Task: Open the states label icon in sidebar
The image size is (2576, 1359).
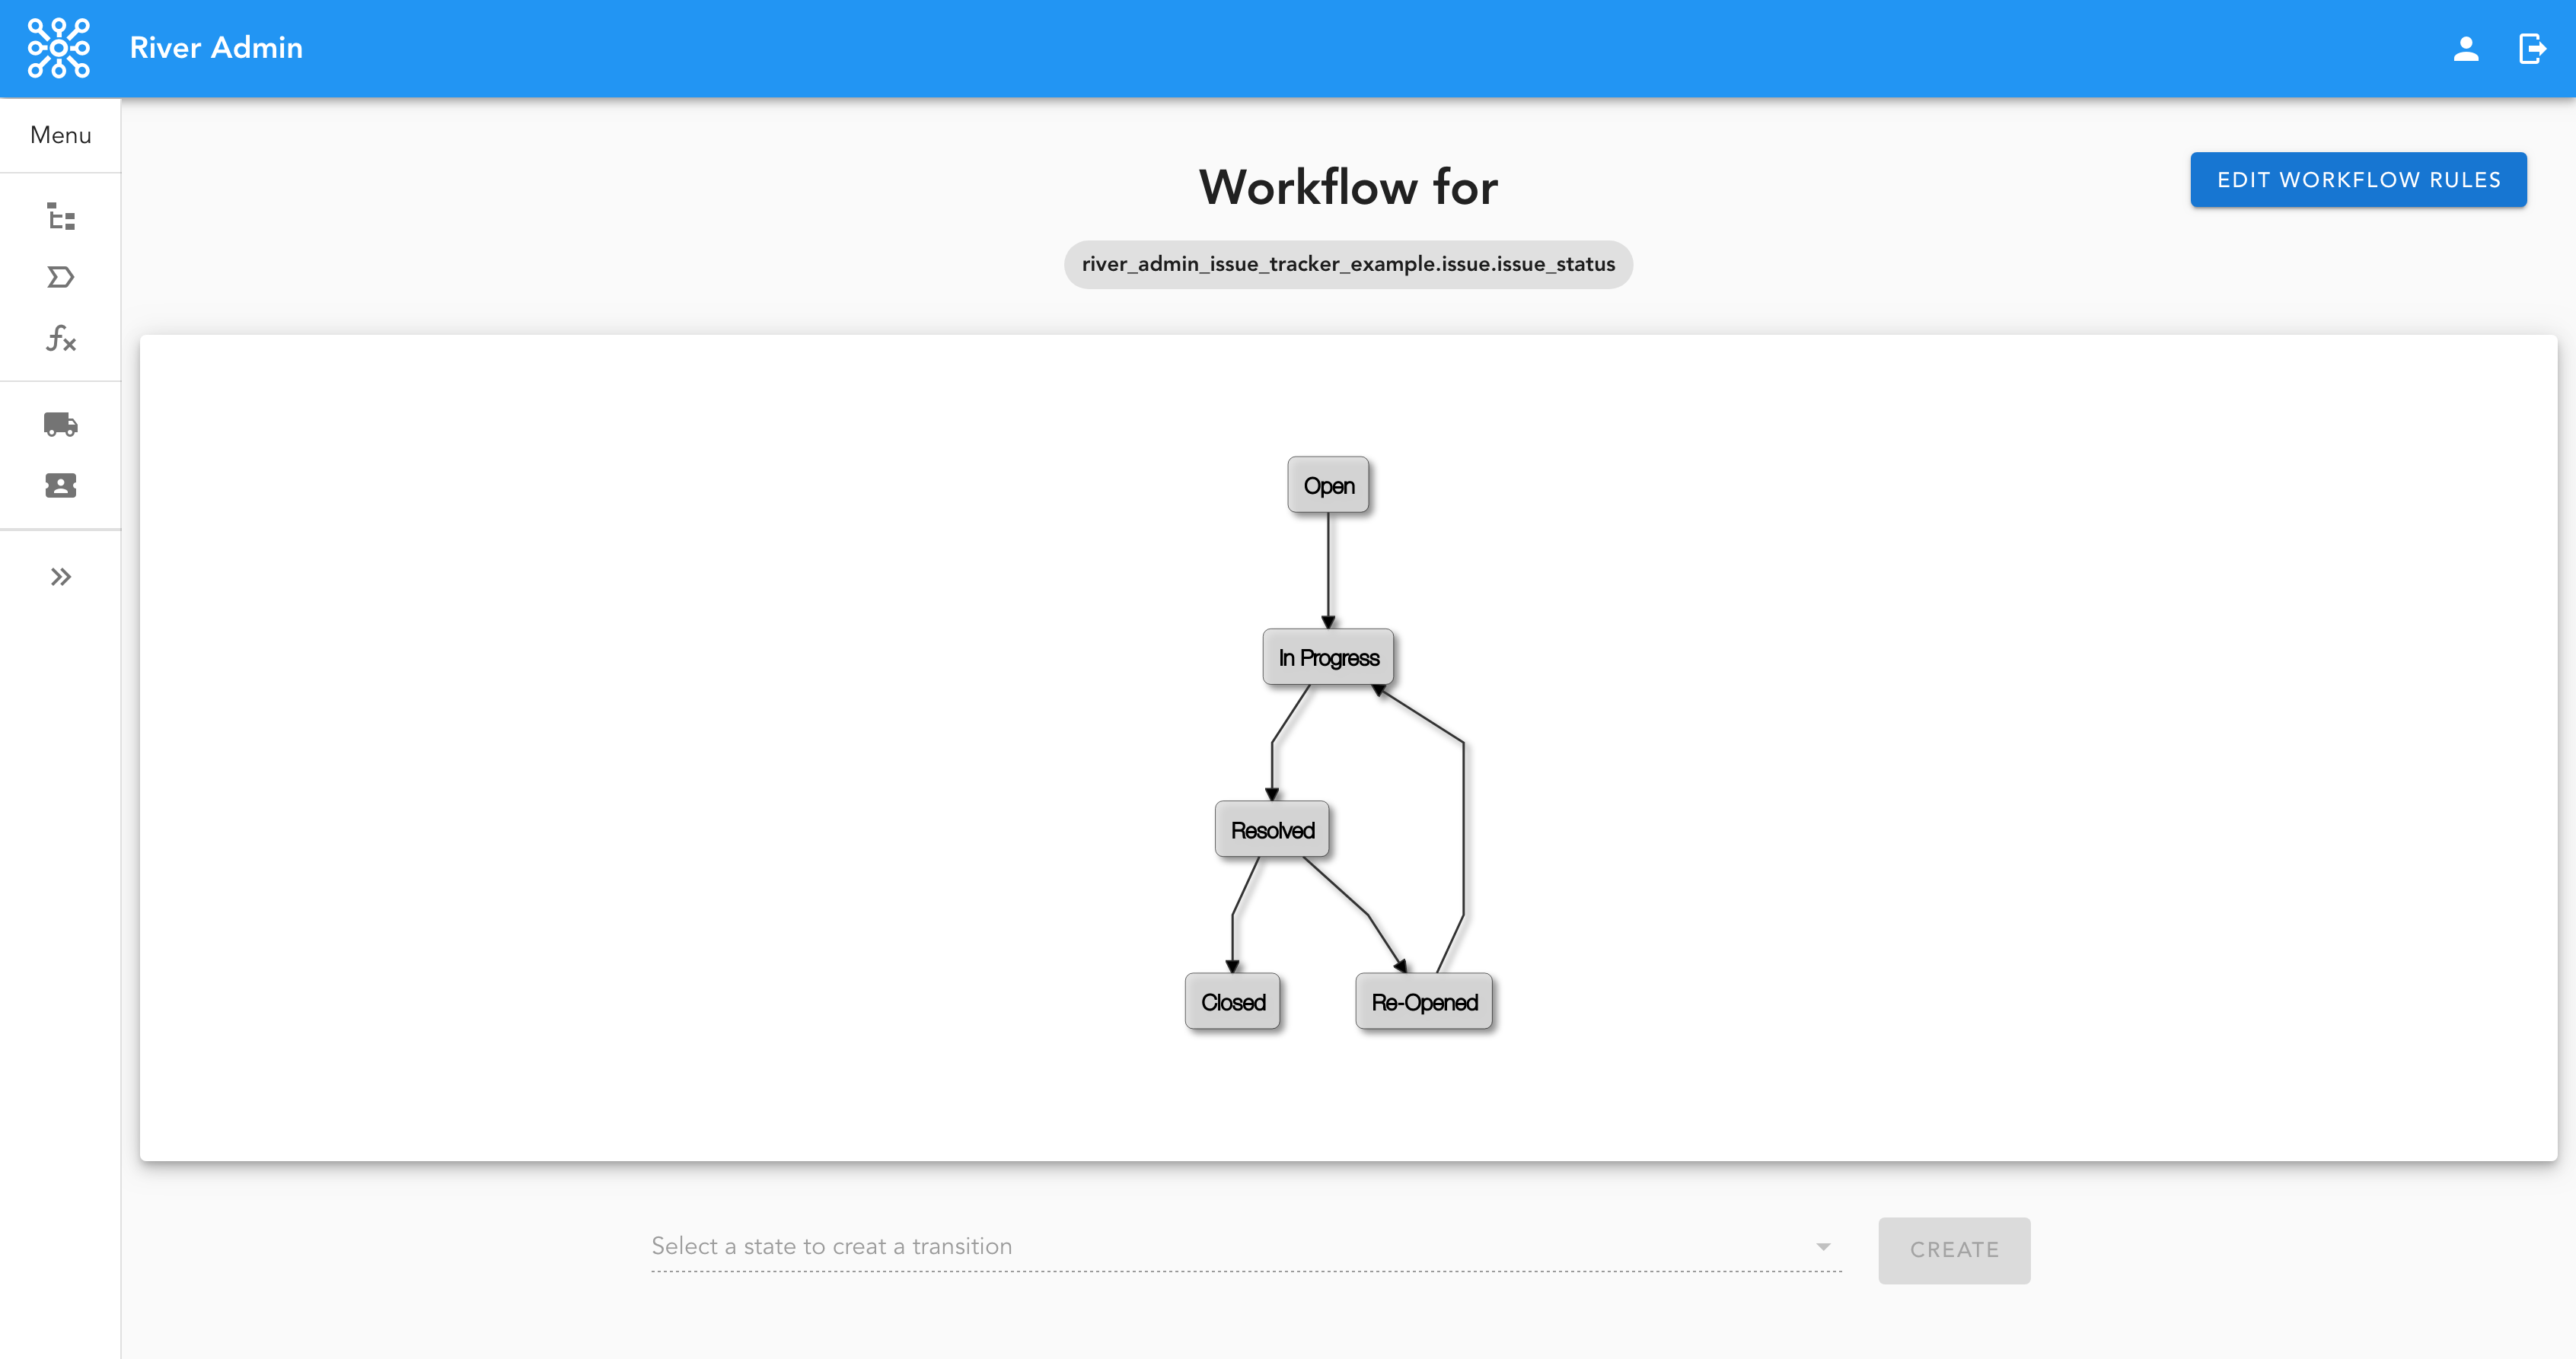Action: click(61, 277)
